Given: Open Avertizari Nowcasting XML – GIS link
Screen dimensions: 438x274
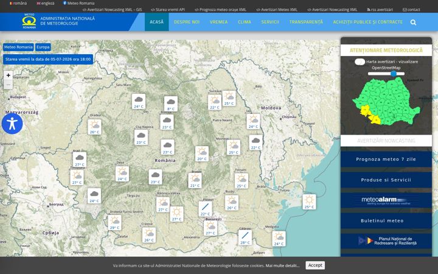Looking at the screenshot, I should coord(113,10).
